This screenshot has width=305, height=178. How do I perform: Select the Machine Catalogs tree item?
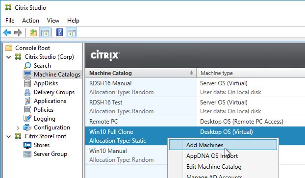[x=57, y=75]
